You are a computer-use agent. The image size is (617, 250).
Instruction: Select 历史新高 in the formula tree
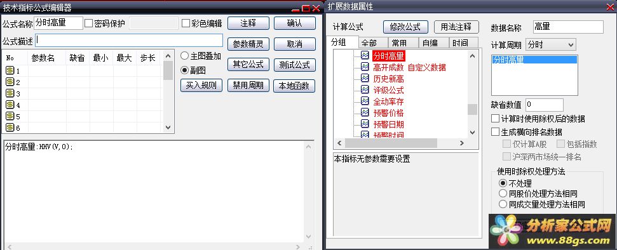(388, 79)
